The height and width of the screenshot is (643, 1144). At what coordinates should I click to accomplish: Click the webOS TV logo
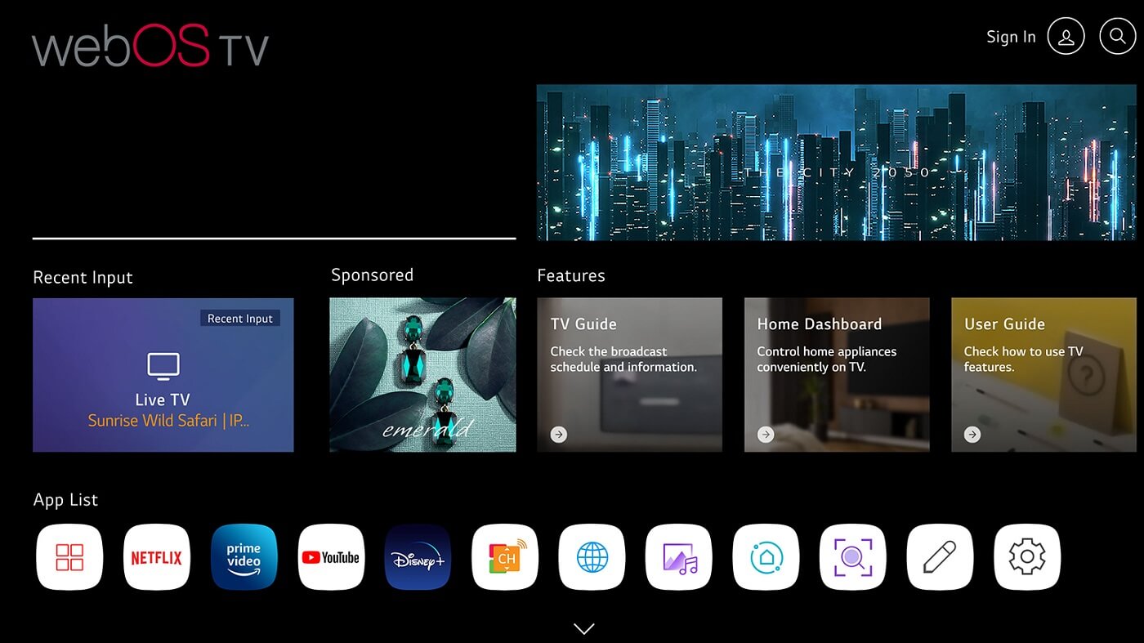tap(150, 47)
